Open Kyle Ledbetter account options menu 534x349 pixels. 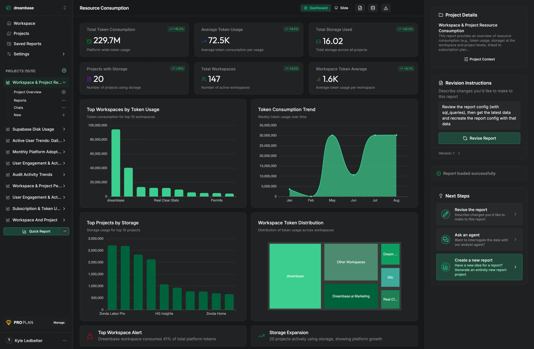point(65,340)
